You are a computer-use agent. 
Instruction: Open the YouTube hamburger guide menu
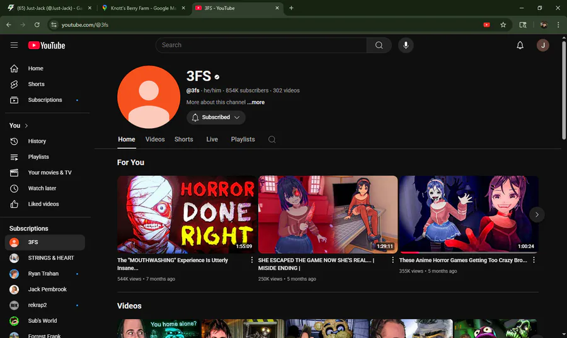[14, 45]
